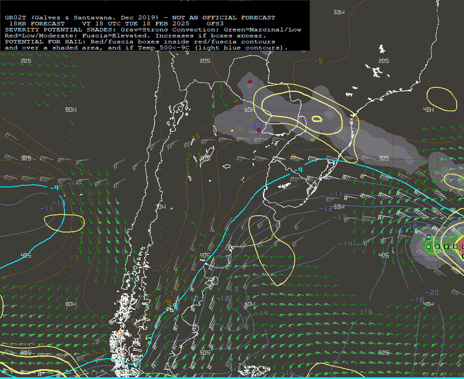
Task: Click the '50W' label beside the -12 contour
Action: (x=339, y=207)
